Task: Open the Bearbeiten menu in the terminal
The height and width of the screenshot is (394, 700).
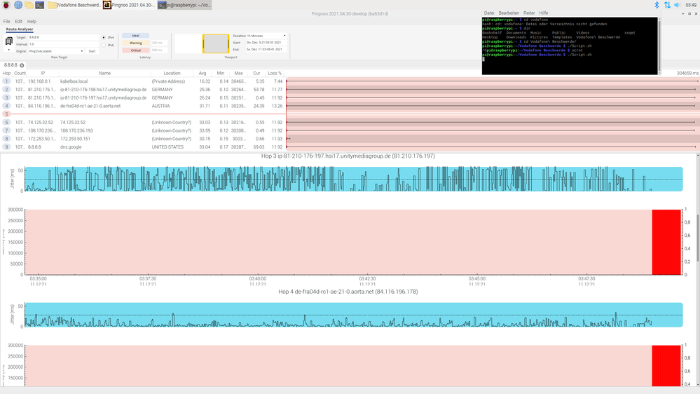Action: (x=508, y=13)
